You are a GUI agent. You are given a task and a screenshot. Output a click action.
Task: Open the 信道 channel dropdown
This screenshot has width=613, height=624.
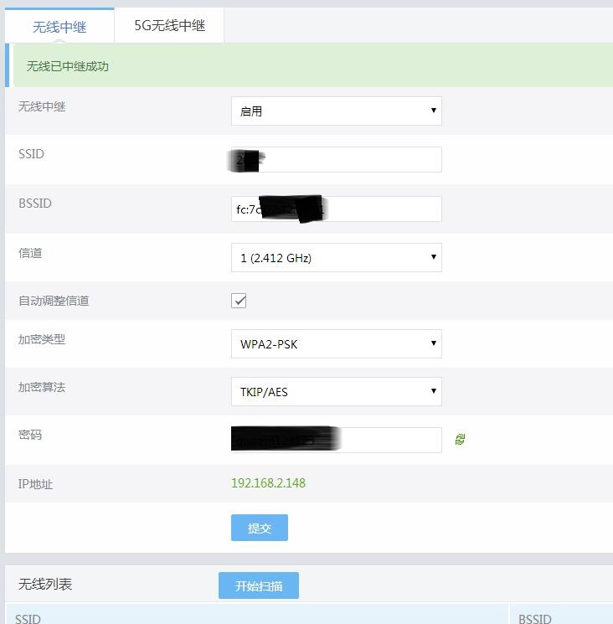[x=336, y=257]
